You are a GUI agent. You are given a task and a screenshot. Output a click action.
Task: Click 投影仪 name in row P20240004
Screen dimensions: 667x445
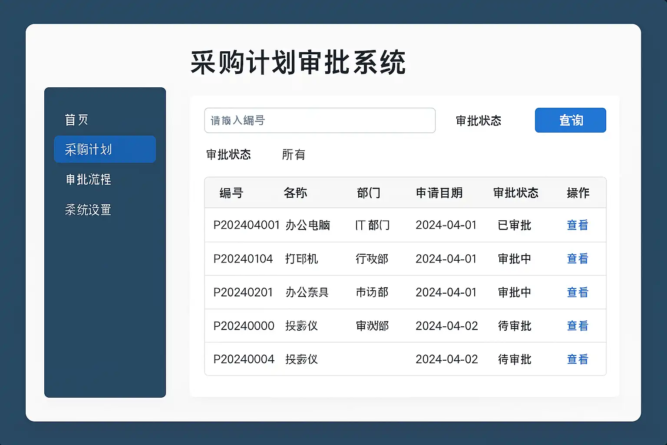tap(302, 359)
